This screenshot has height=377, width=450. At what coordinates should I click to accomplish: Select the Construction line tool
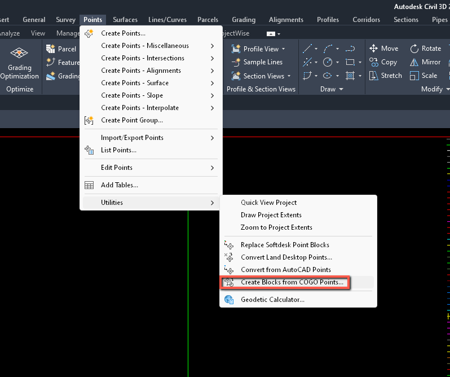(x=307, y=62)
